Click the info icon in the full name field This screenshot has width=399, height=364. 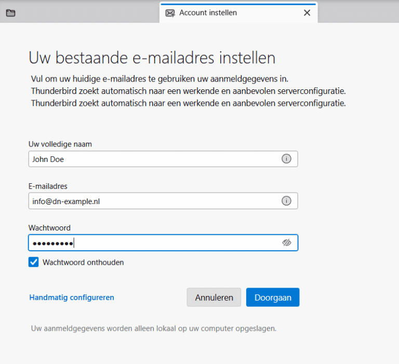click(x=286, y=159)
